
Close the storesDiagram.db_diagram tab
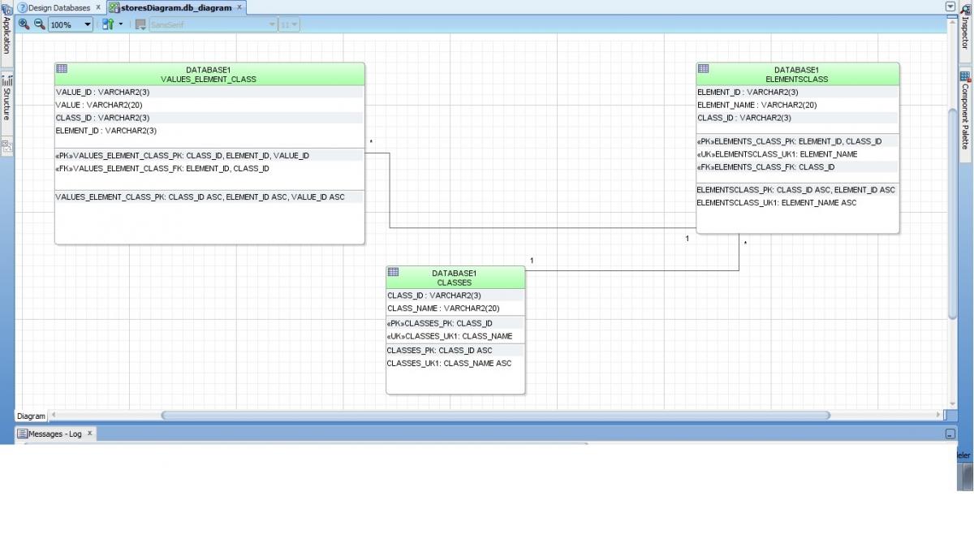coord(239,7)
